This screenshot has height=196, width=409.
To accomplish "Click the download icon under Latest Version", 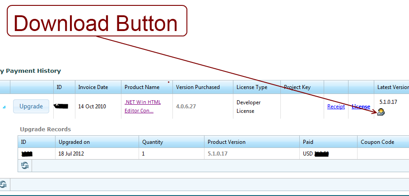I will pyautogui.click(x=381, y=112).
